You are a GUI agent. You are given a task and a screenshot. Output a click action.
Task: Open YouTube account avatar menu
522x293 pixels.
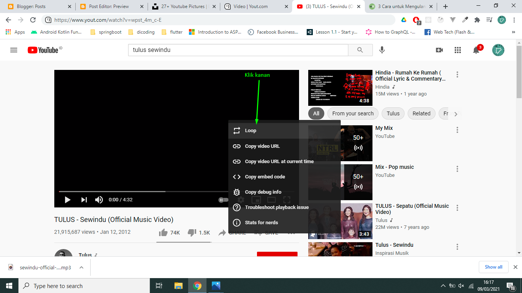point(498,50)
